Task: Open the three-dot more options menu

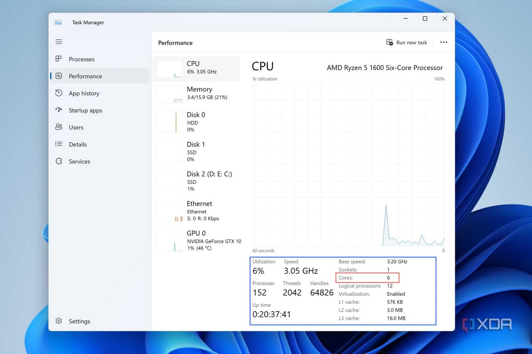Action: (x=444, y=42)
